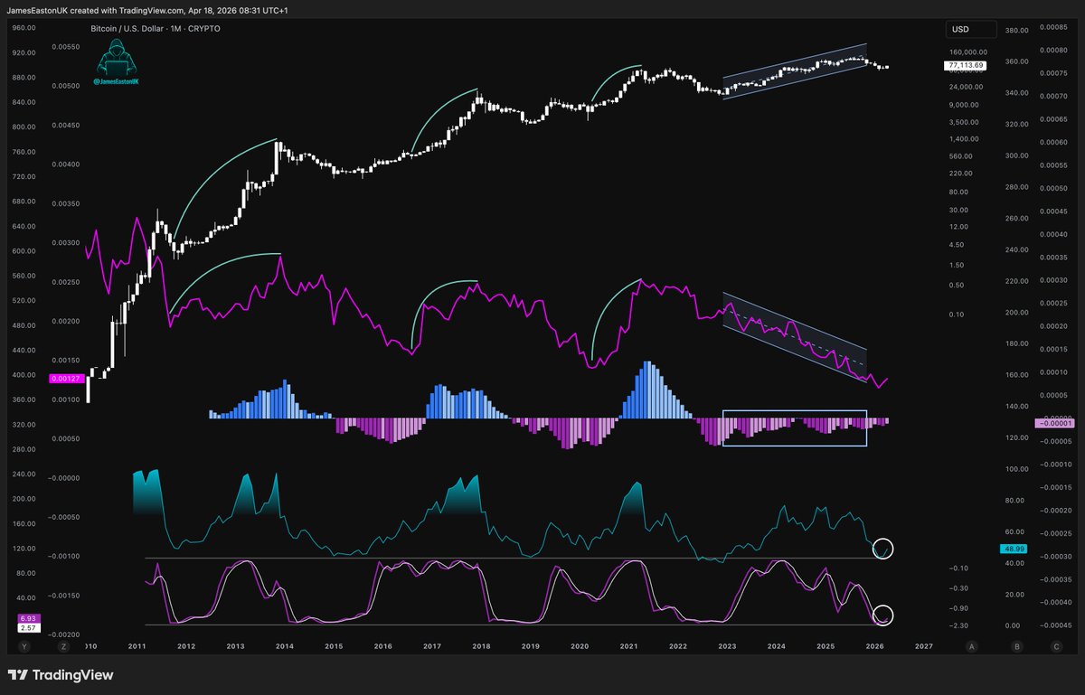
Task: Click the pink -0.00001 histogram value label
Action: tap(1054, 423)
